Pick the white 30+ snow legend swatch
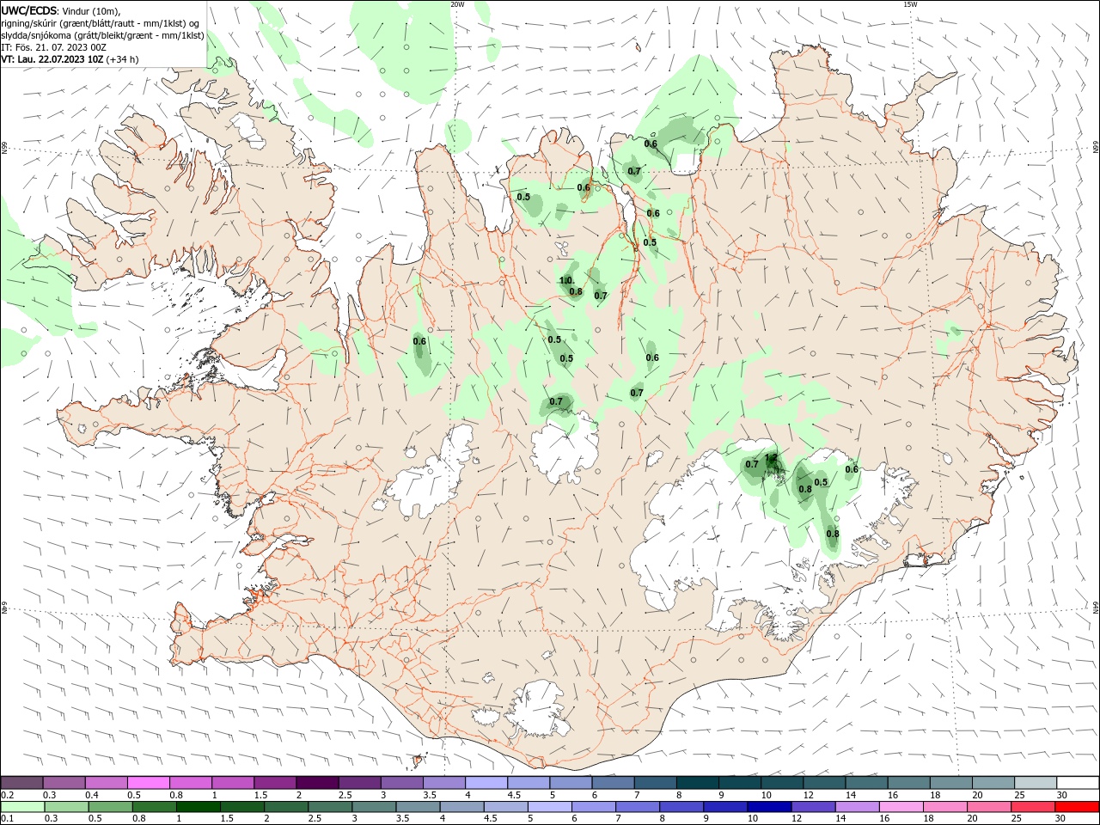 1078,783
